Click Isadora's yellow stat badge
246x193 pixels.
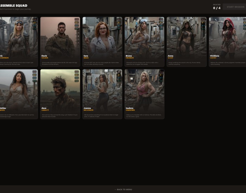(161, 75)
